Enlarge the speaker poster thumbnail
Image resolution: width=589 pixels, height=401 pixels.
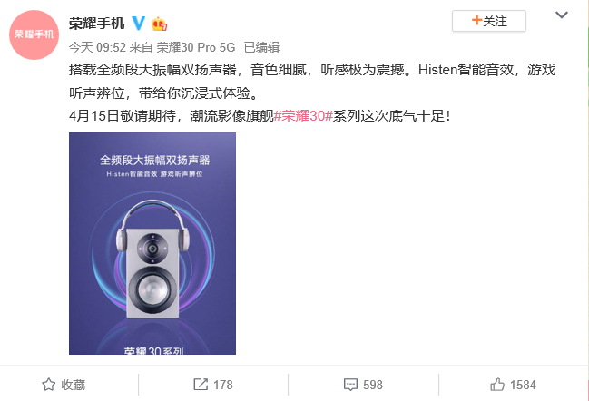point(152,243)
